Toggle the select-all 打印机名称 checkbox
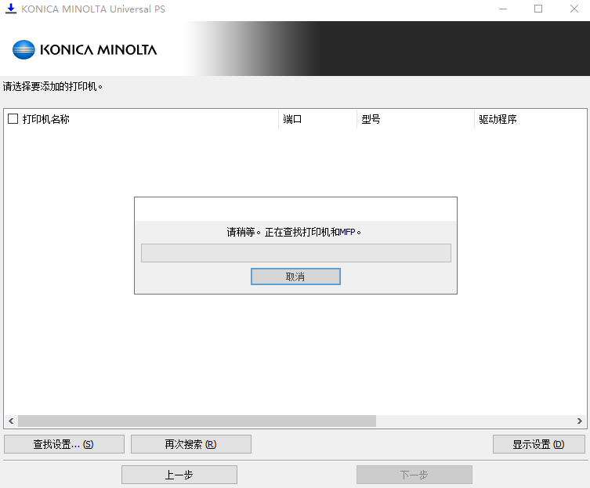The width and height of the screenshot is (590, 488). pos(13,119)
